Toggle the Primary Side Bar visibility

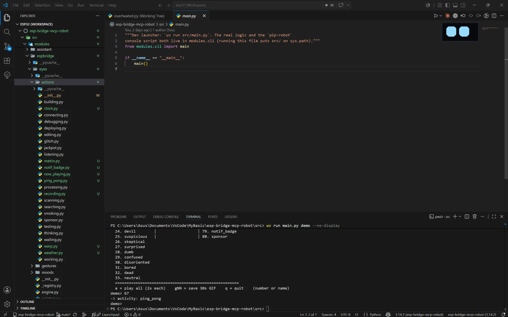click(448, 5)
